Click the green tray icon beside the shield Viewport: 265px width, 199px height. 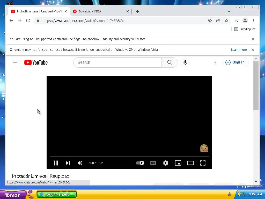click(244, 194)
